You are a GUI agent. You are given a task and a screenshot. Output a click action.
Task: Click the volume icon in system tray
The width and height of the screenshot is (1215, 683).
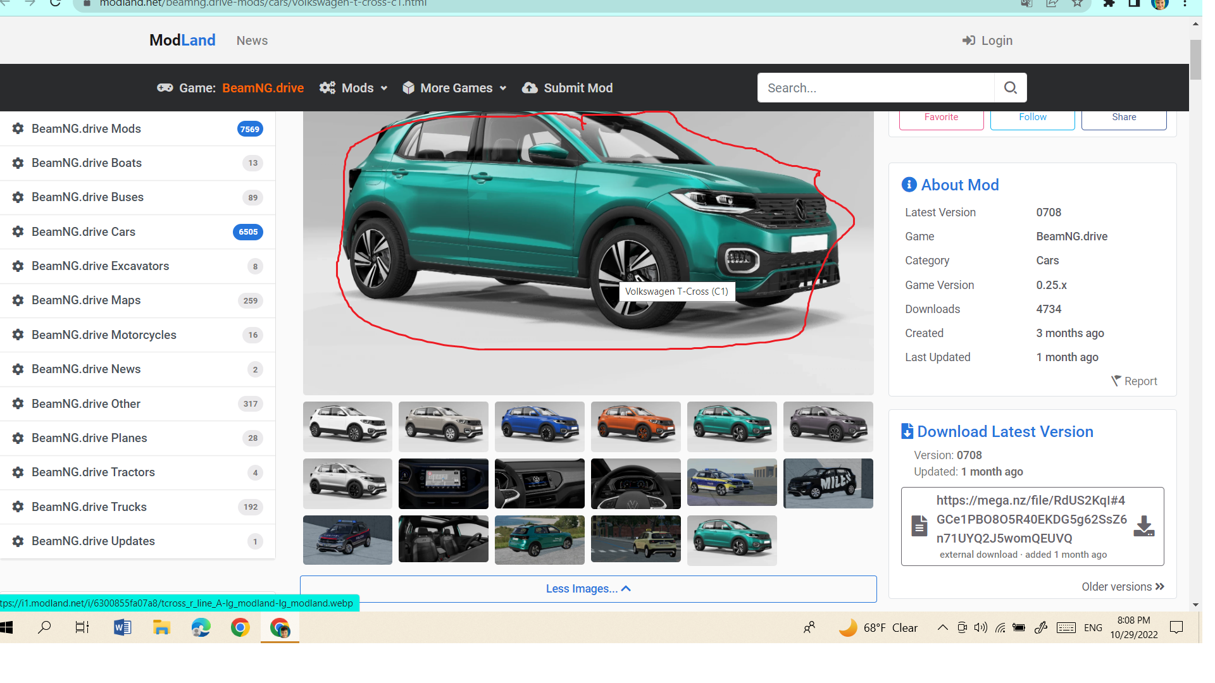pyautogui.click(x=981, y=627)
